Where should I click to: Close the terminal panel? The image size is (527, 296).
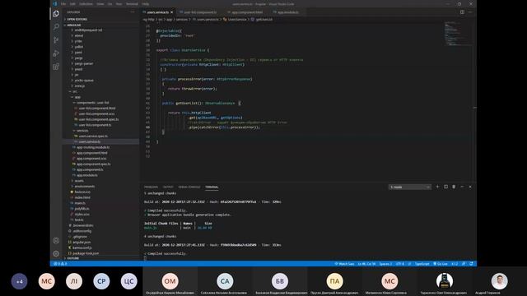click(x=470, y=187)
